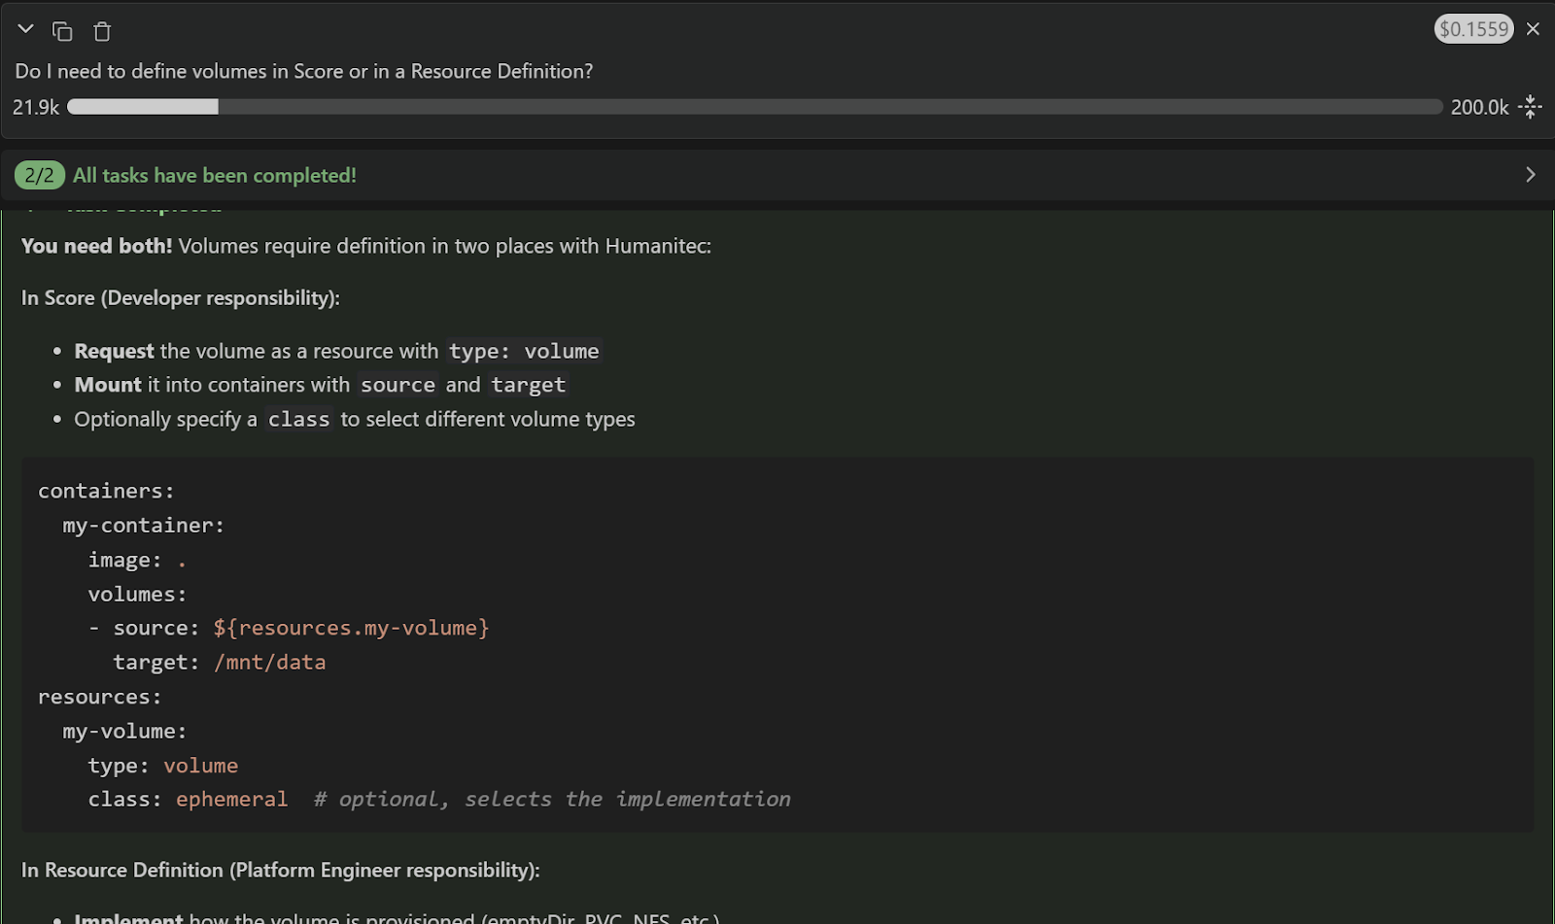This screenshot has height=924, width=1555.
Task: Click the /mnt/data target path
Action: [269, 662]
